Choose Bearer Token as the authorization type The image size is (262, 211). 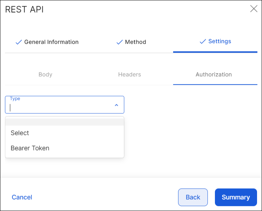point(30,148)
